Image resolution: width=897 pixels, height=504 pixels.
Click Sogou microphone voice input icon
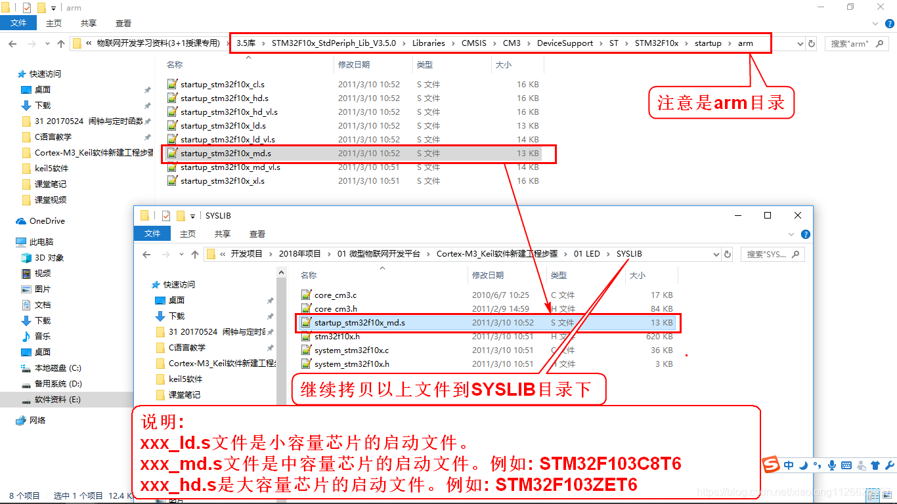coord(832,465)
